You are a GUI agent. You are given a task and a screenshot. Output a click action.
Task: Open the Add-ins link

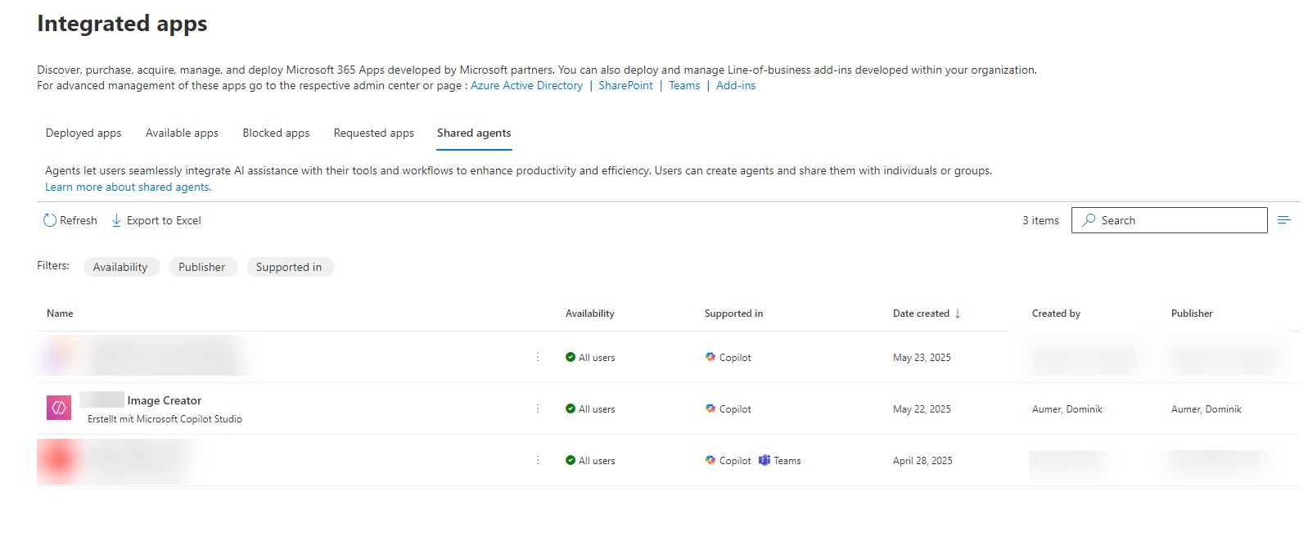coord(736,85)
